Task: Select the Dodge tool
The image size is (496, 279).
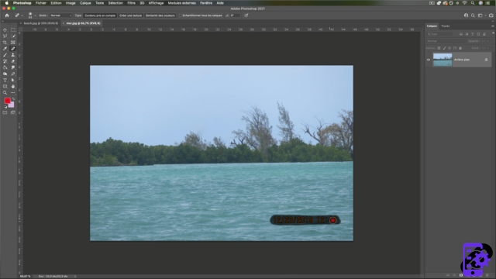Action: pos(5,74)
